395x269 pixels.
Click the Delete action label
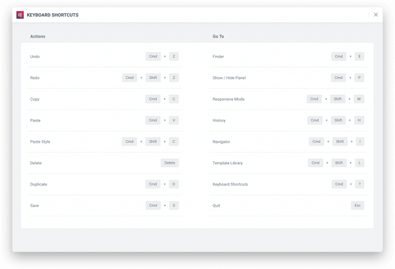coord(36,163)
